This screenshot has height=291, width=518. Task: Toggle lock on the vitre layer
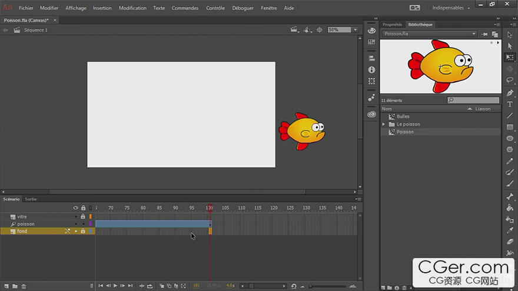(x=83, y=217)
